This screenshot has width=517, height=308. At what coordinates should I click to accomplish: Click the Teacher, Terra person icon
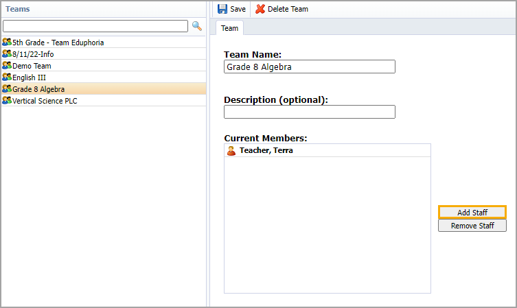[x=231, y=151]
